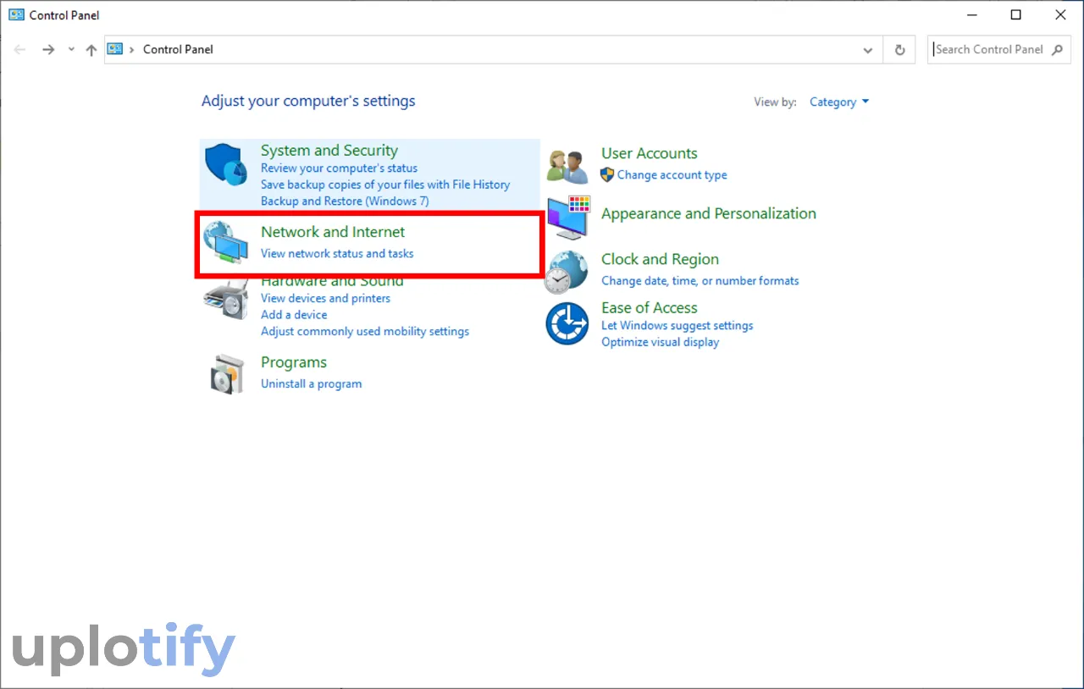
Task: Open the Clock and Region globe clock icon
Action: click(567, 272)
